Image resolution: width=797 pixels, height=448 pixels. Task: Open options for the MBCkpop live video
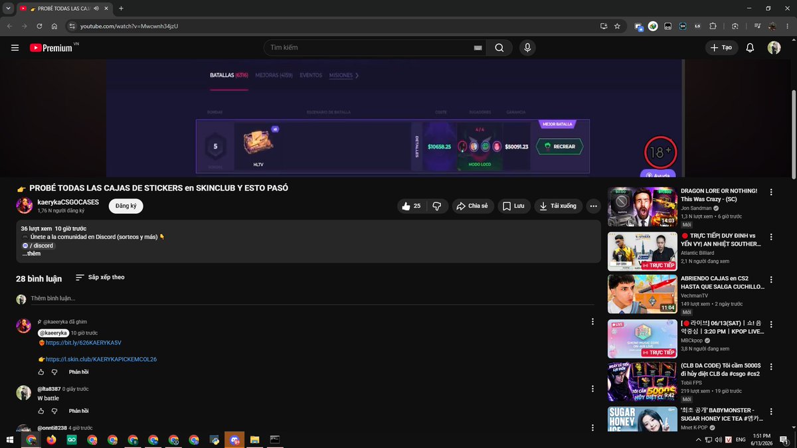coord(771,324)
